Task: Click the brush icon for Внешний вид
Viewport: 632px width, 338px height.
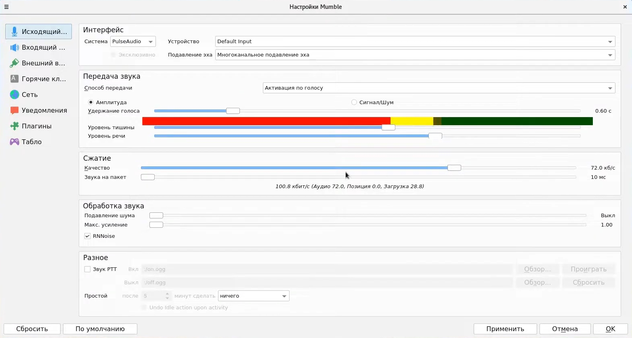Action: click(x=15, y=63)
